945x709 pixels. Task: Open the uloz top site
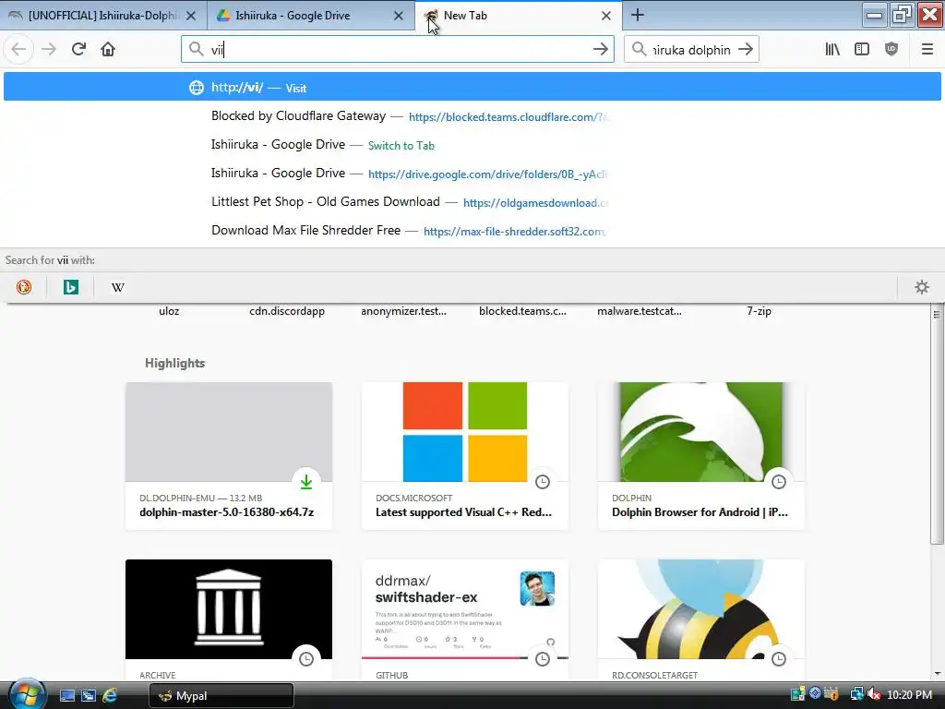click(x=169, y=311)
